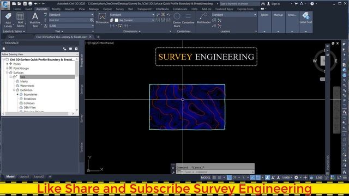Select the Dimension tool
This screenshot has height=196, width=349.
[x=102, y=18]
